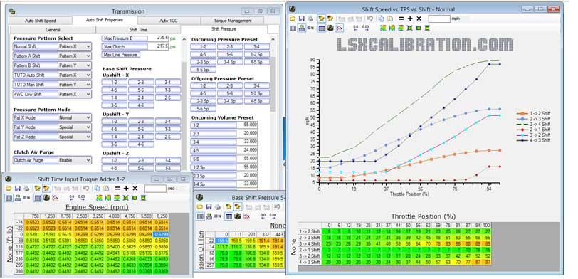Line chart view icon in Shift Speed toolbar
This screenshot has height=279, width=578.
339,28
